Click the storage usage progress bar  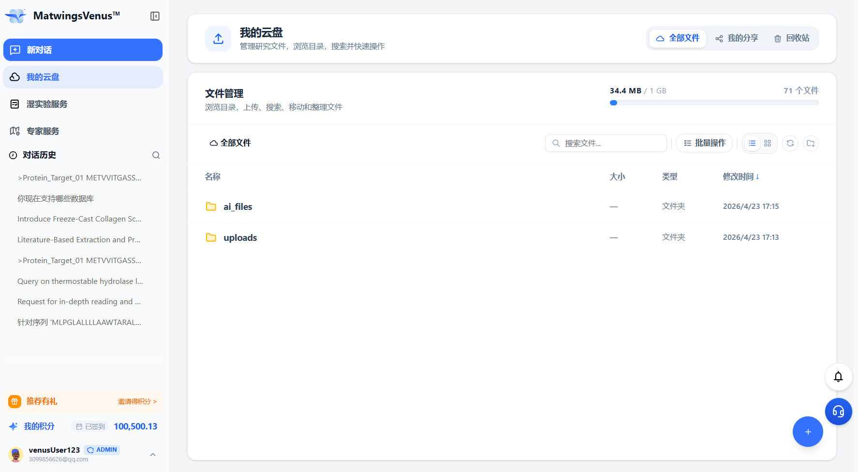click(714, 103)
